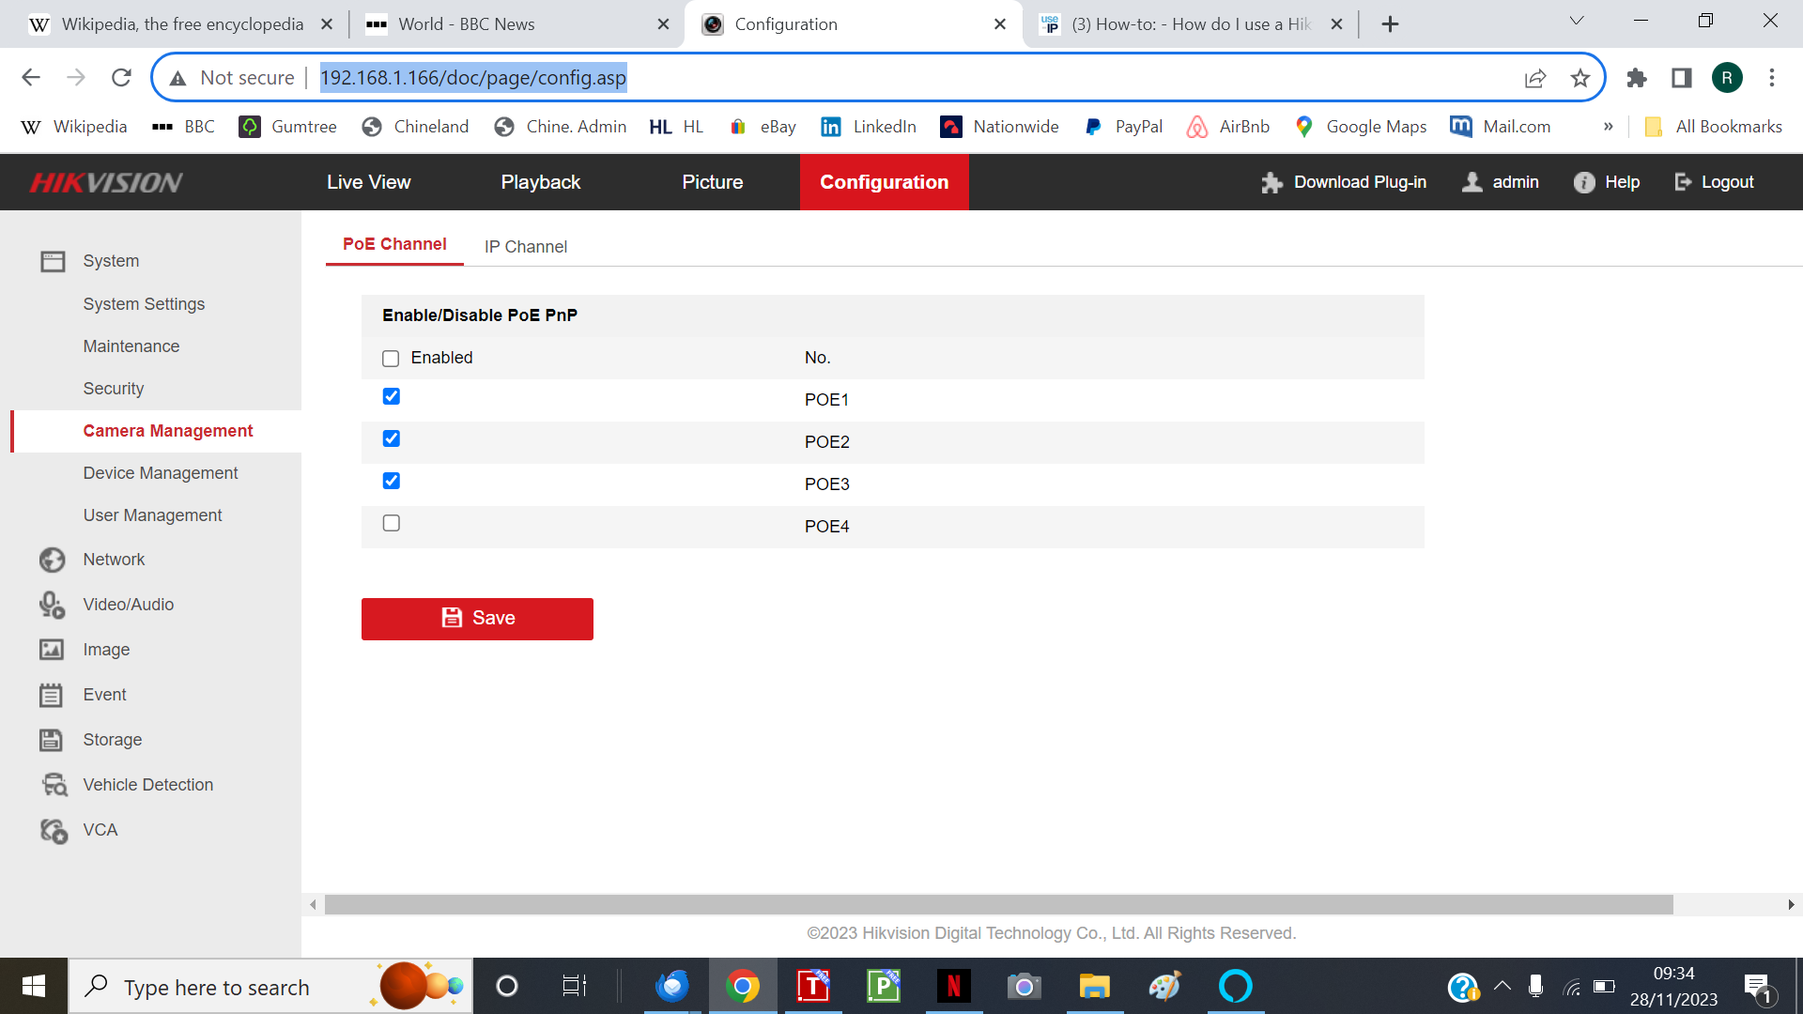Select the Vehicle Detection icon

(x=54, y=785)
